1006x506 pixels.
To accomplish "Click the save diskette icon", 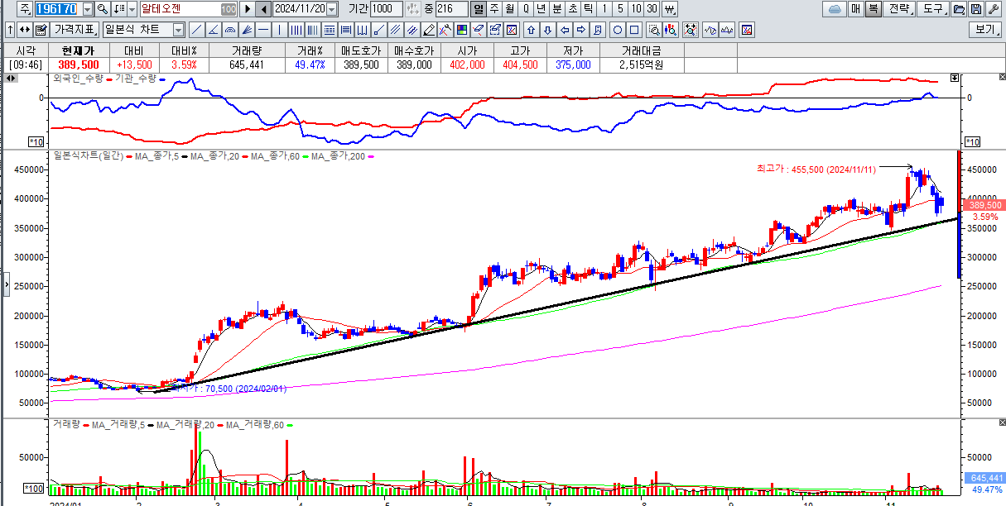I will click(x=976, y=9).
